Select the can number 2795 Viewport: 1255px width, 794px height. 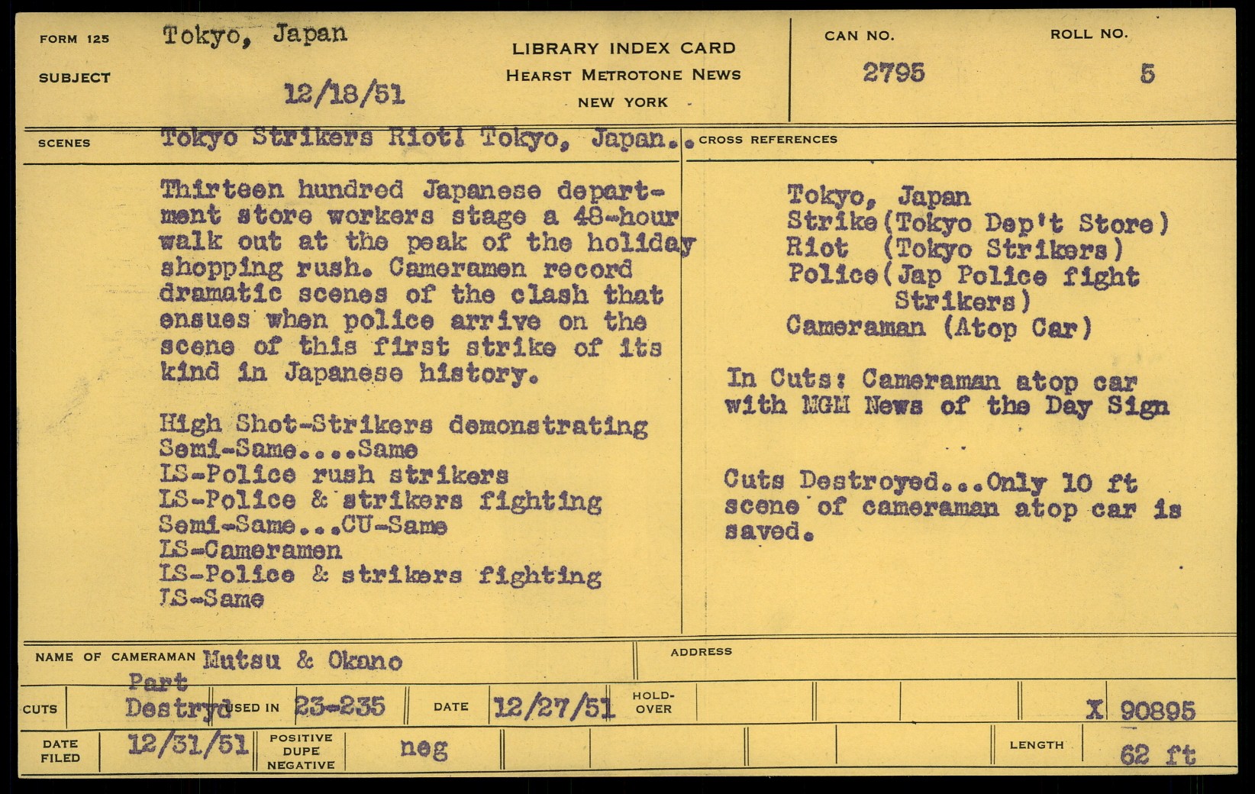pyautogui.click(x=893, y=73)
